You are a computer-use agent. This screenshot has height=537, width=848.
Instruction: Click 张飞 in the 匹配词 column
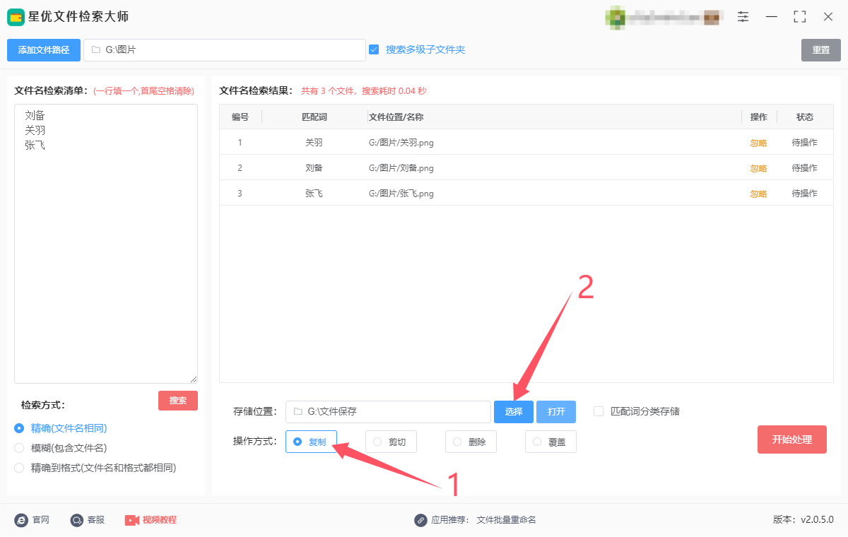click(x=314, y=194)
